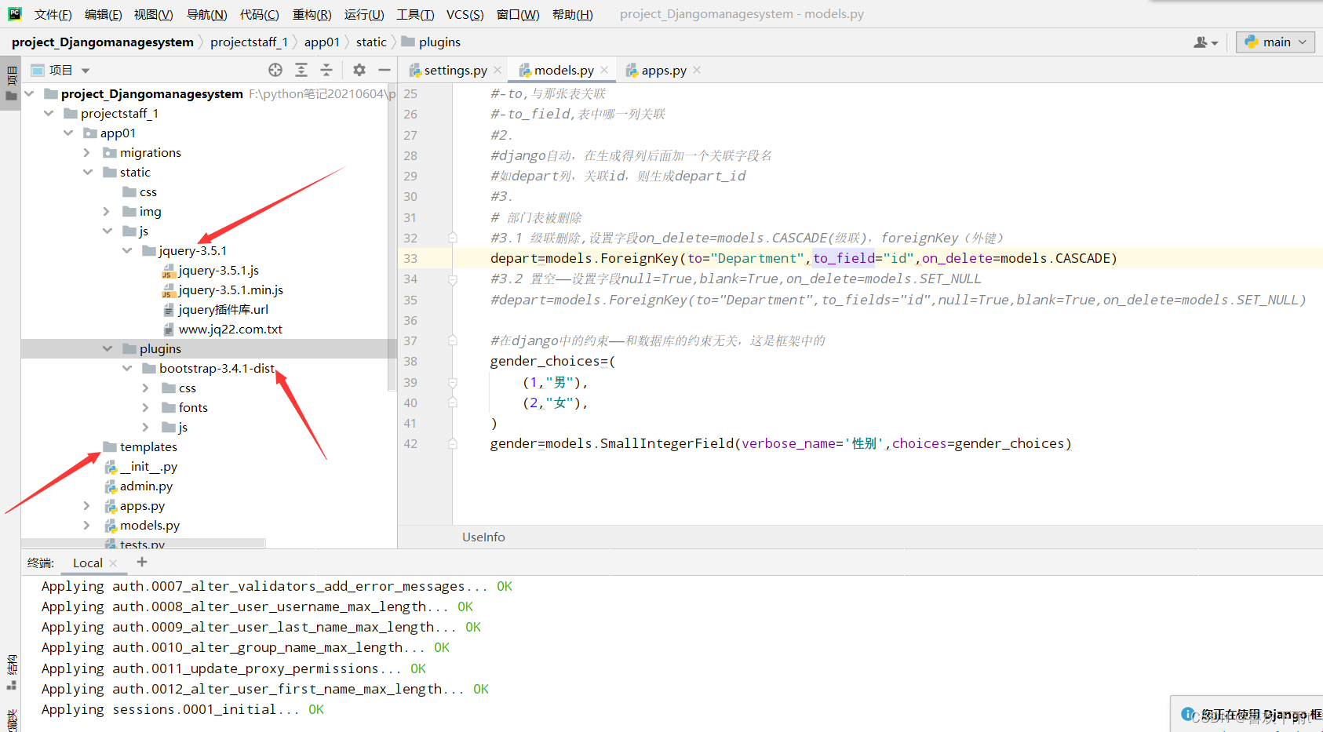Collapse the project_Djangomanagesystem root node
This screenshot has width=1323, height=732.
(30, 94)
